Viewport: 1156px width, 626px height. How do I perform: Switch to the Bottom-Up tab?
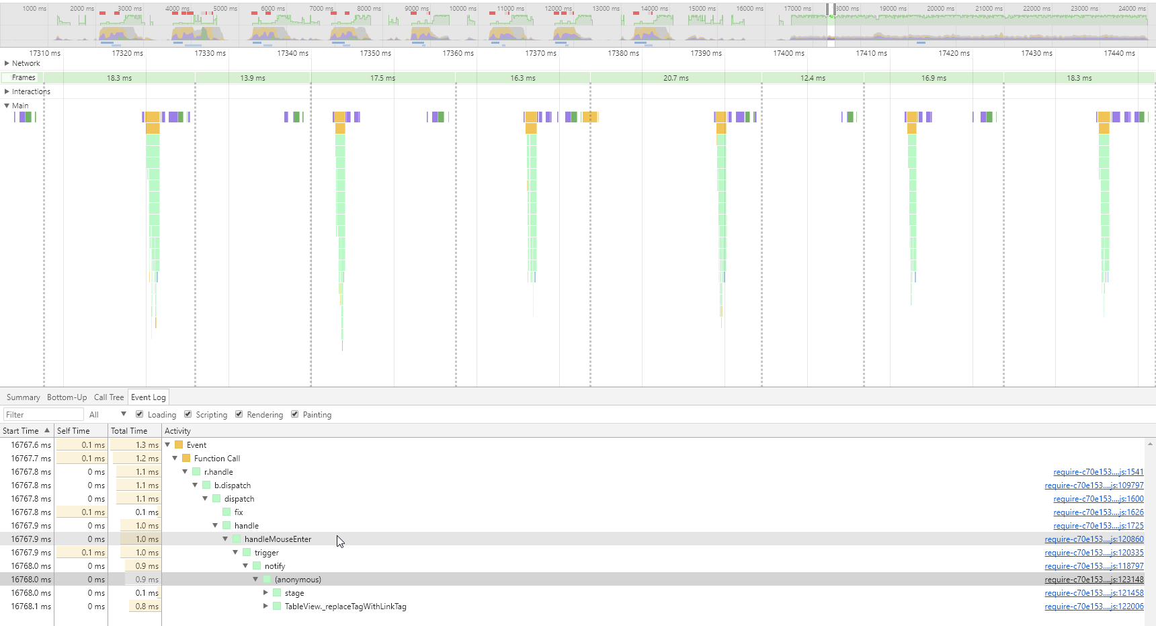click(x=67, y=397)
